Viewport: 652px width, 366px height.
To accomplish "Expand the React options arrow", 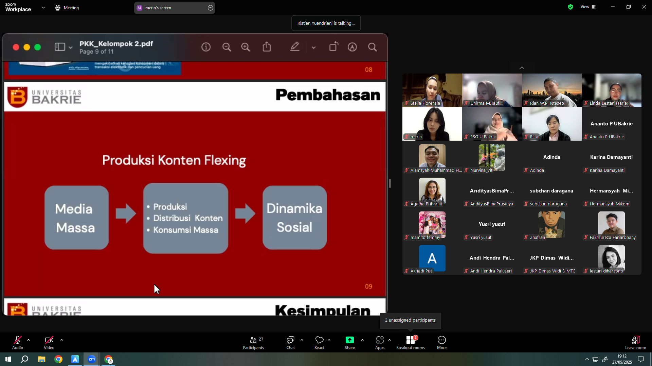I will (329, 340).
